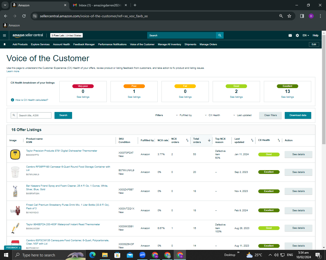Expand the Last updated filter
The width and height of the screenshot is (326, 260).
242,115
